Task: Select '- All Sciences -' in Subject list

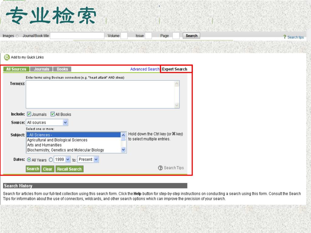Action: pos(73,135)
